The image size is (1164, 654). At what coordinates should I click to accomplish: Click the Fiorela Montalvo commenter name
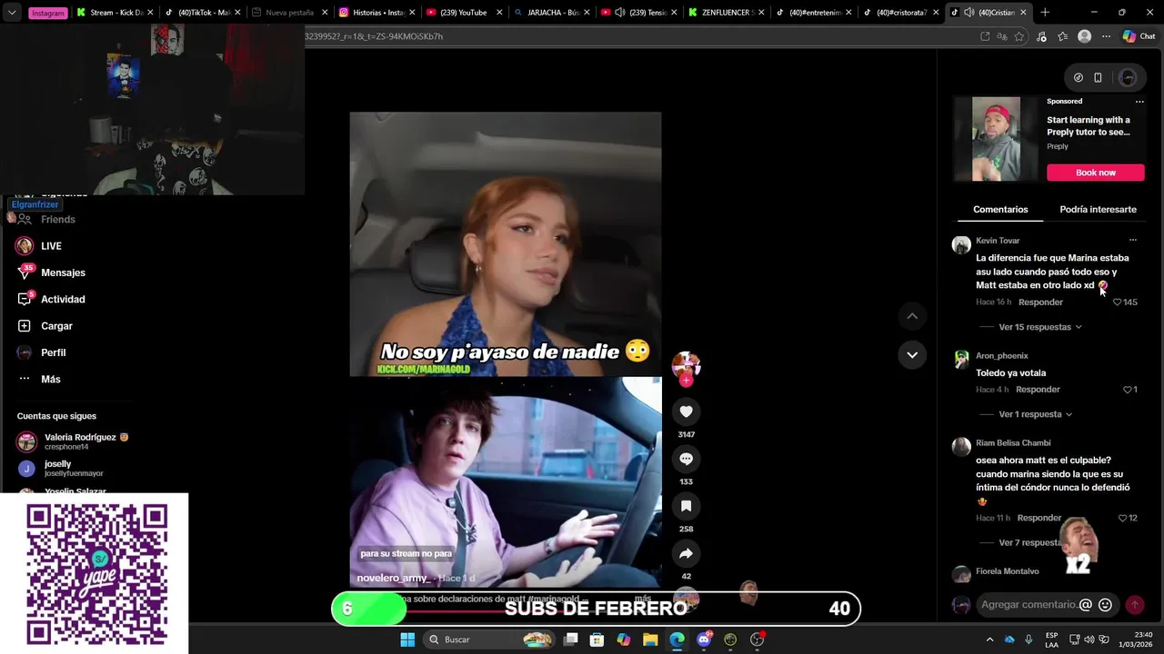[1007, 571]
